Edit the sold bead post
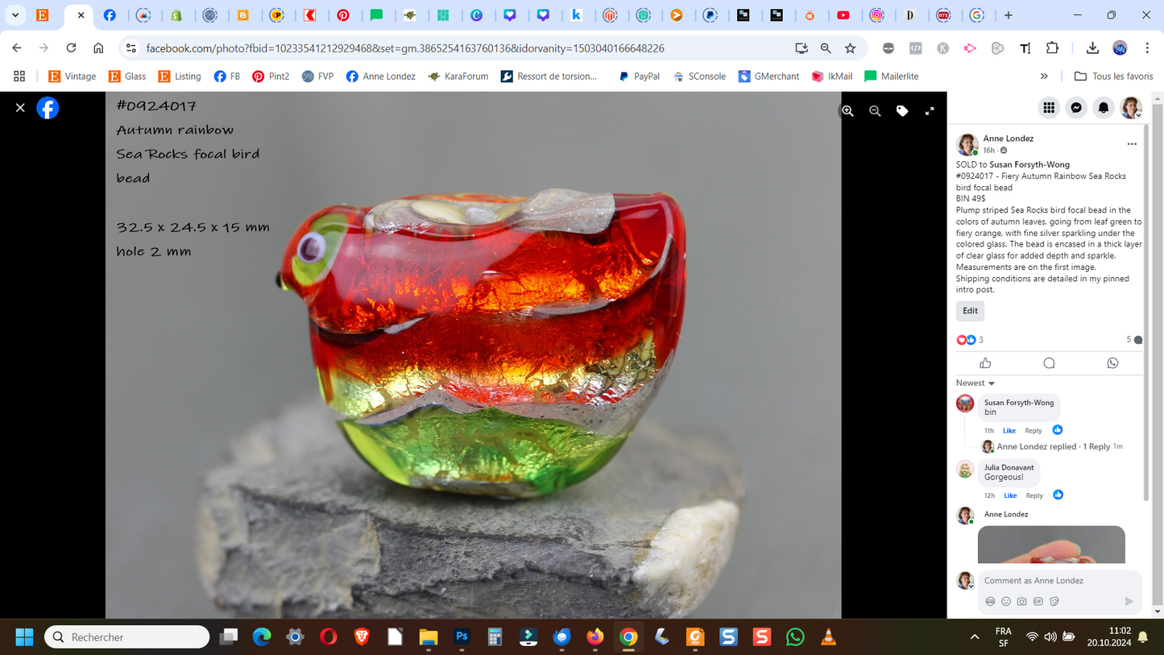Viewport: 1164px width, 655px height. point(970,310)
